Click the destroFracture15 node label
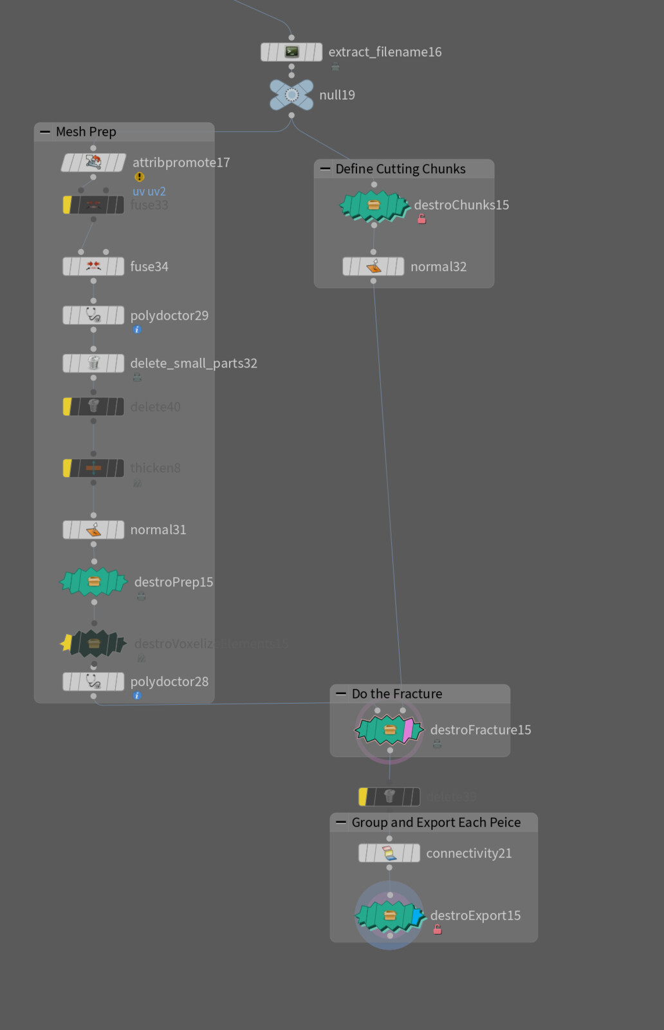Image resolution: width=664 pixels, height=1030 pixels. [x=481, y=729]
